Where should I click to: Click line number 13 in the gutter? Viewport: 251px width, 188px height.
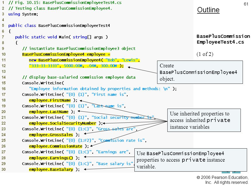3,72
